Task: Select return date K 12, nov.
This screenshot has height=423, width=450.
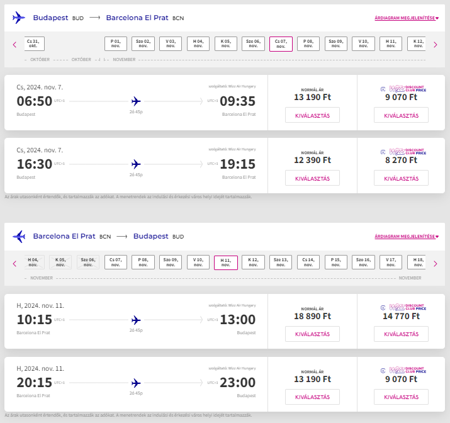Action: 253,262
